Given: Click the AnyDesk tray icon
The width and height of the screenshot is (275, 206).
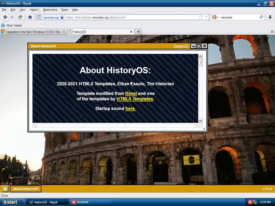Looking at the screenshot, I should 250,202.
